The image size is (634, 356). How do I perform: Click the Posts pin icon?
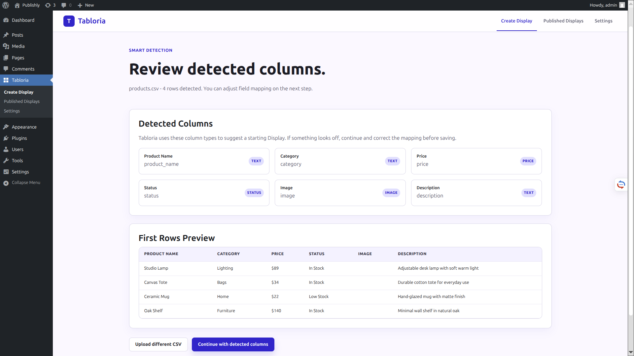point(6,35)
